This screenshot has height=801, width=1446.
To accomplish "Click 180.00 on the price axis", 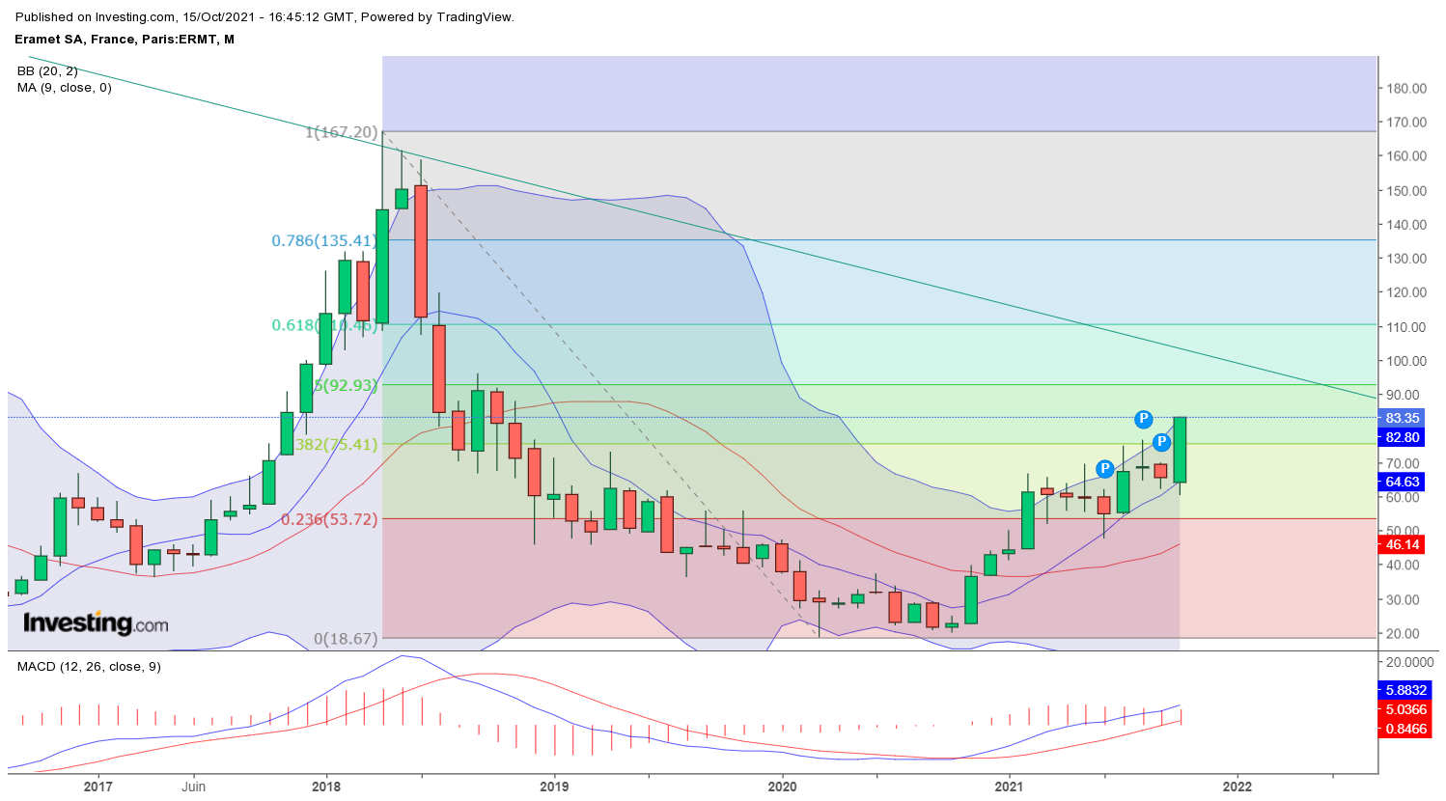I will 1406,89.
